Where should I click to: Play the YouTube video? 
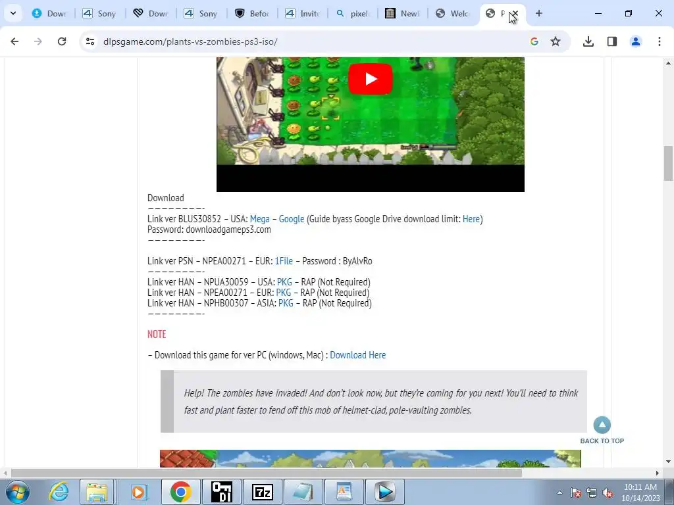pyautogui.click(x=370, y=79)
